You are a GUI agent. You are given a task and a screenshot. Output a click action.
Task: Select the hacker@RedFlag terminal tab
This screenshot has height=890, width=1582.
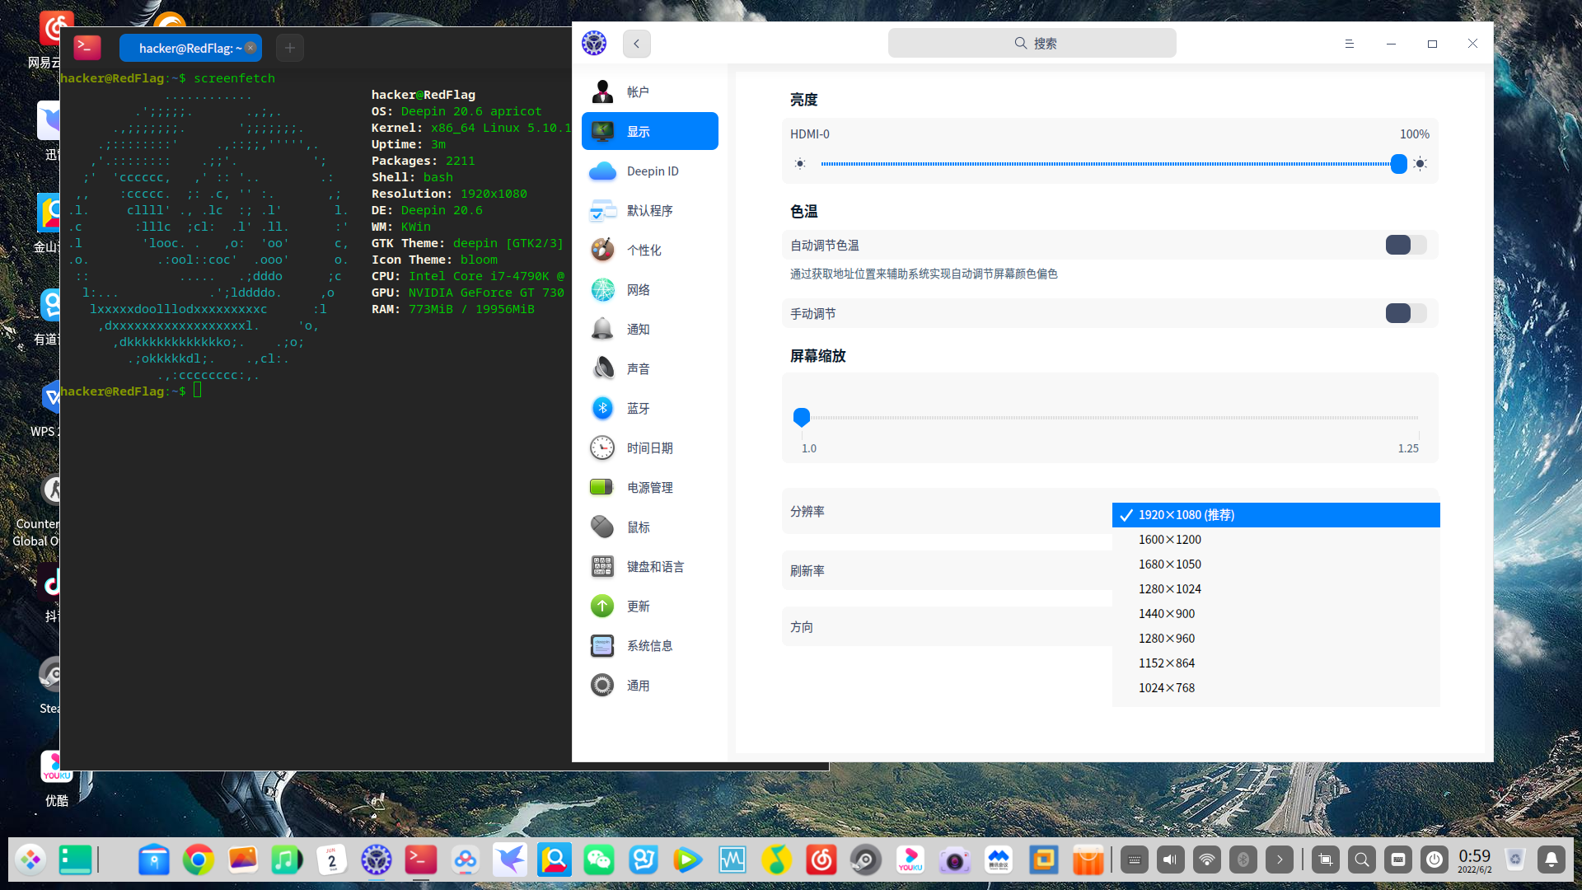(x=185, y=48)
